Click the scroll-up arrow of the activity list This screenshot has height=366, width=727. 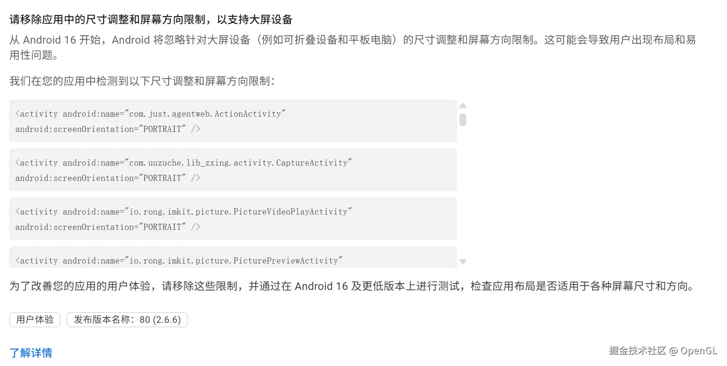[463, 106]
